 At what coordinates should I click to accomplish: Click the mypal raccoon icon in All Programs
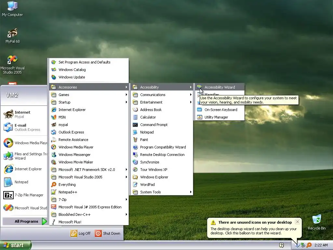point(54,125)
